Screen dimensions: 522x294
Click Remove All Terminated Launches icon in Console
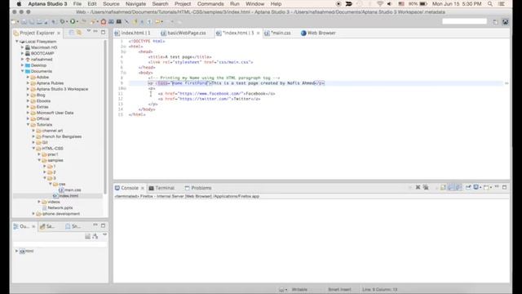coord(426,187)
